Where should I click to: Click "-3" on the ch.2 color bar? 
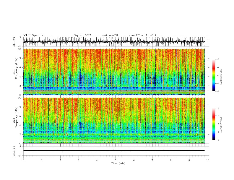click(218, 108)
